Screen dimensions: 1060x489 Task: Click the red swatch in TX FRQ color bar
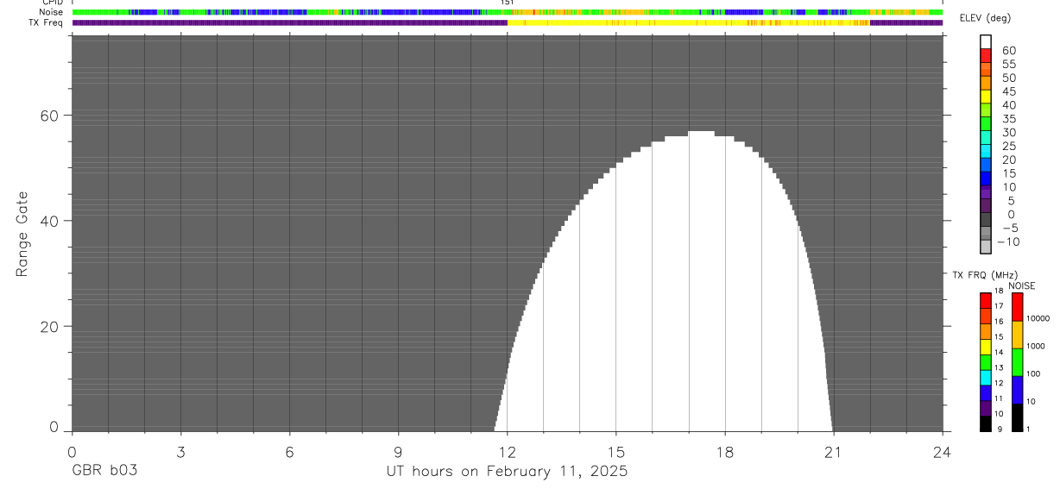tap(986, 301)
